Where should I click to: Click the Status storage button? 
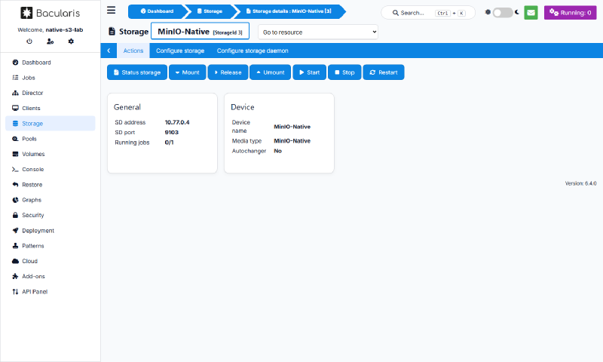click(137, 72)
